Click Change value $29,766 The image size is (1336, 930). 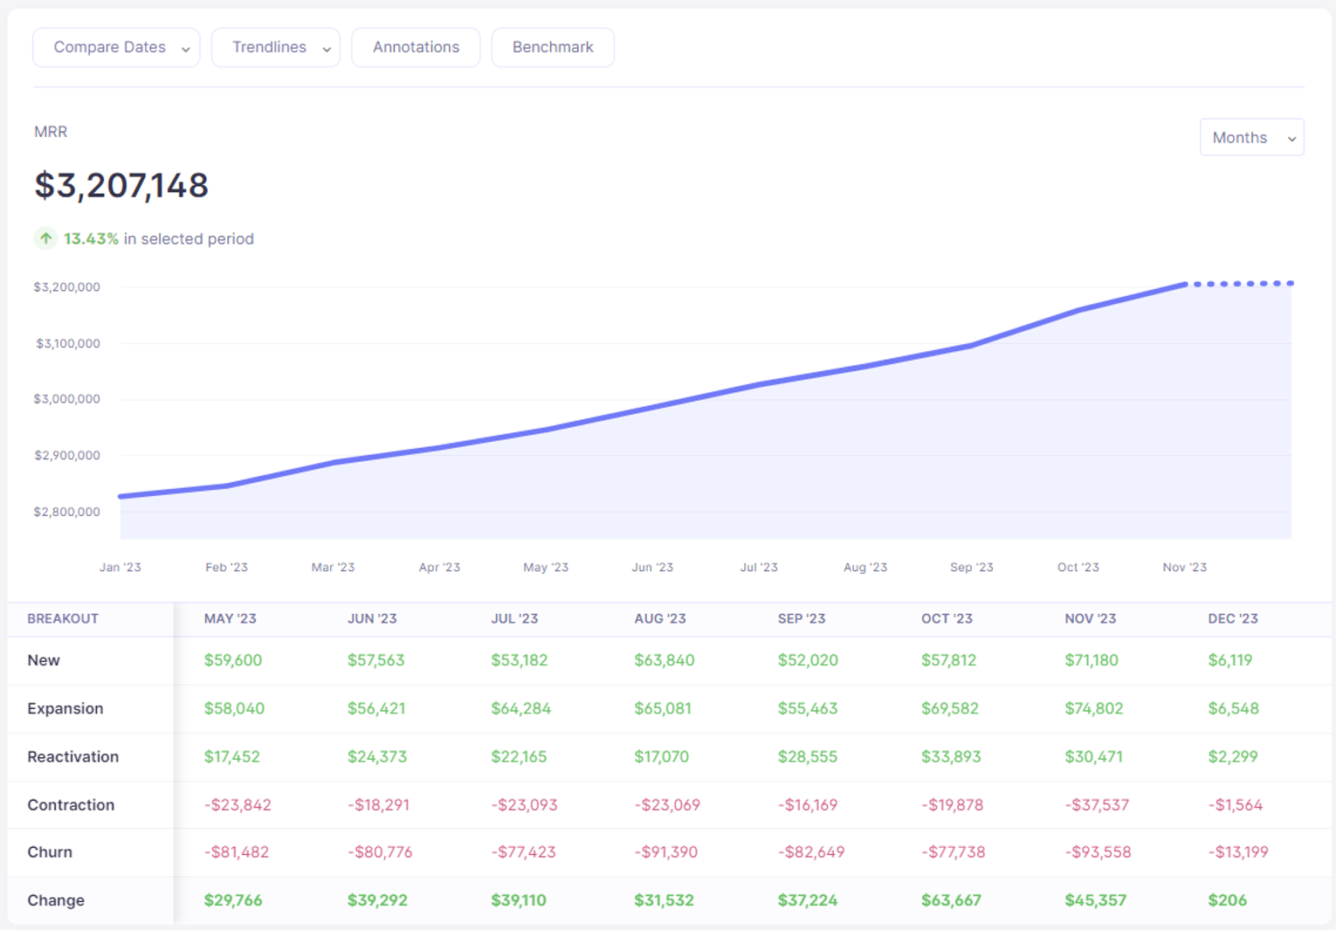tap(233, 900)
